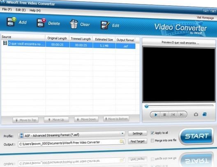217x167 pixels.
Task: Browse output folder with folder icon
Action: (x=122, y=142)
